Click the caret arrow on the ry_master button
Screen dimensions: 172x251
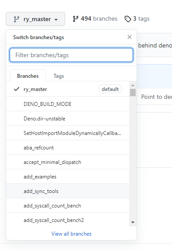pyautogui.click(x=56, y=19)
